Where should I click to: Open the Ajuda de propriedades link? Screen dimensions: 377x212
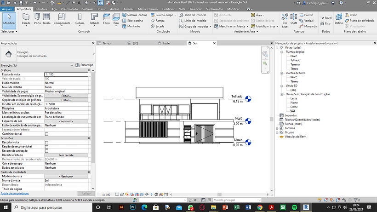pos(14,194)
